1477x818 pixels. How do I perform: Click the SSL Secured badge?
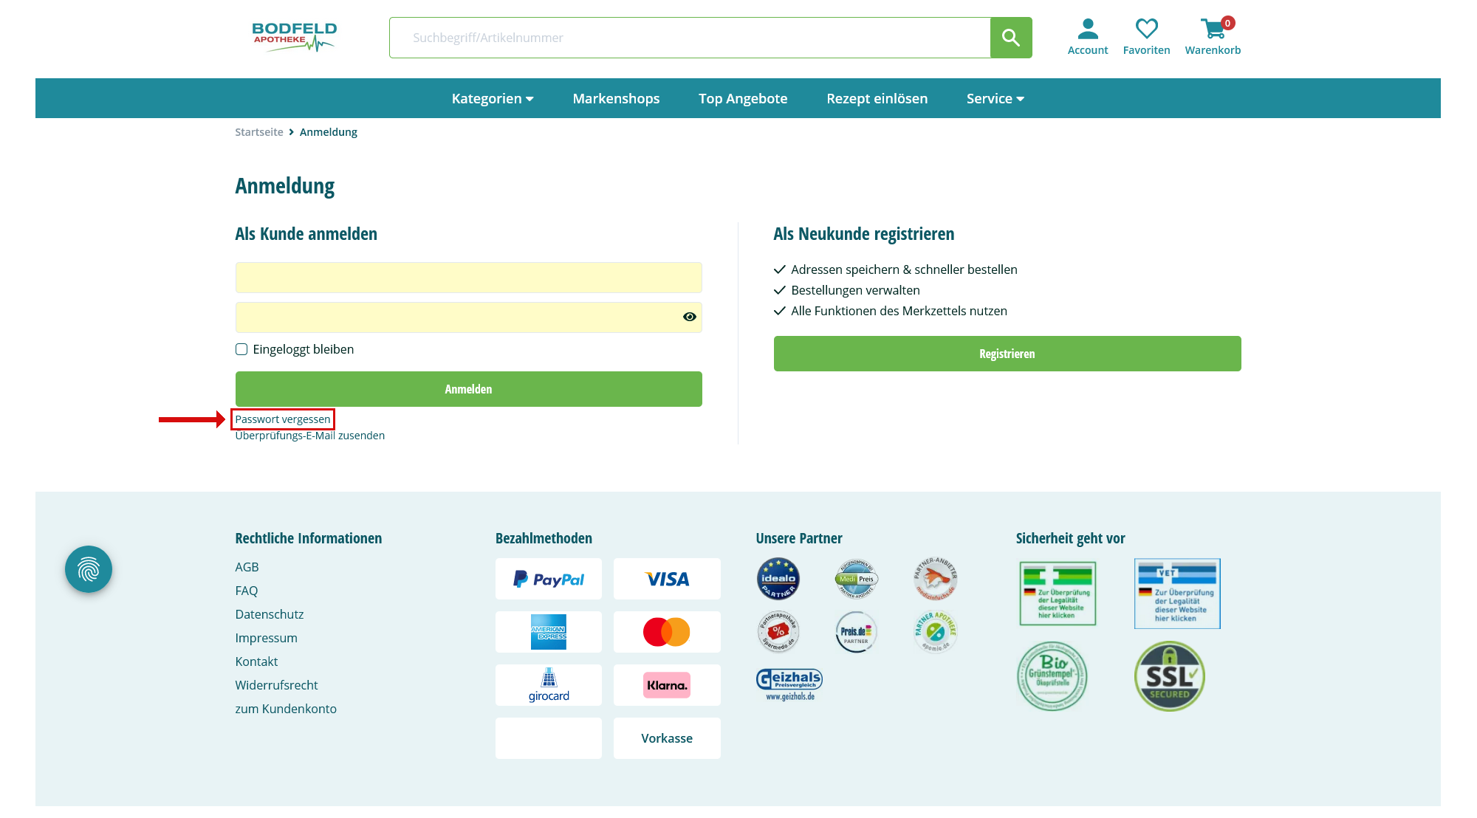pyautogui.click(x=1169, y=676)
